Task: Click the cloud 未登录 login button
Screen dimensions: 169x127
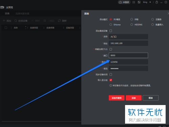Action: (x=124, y=2)
